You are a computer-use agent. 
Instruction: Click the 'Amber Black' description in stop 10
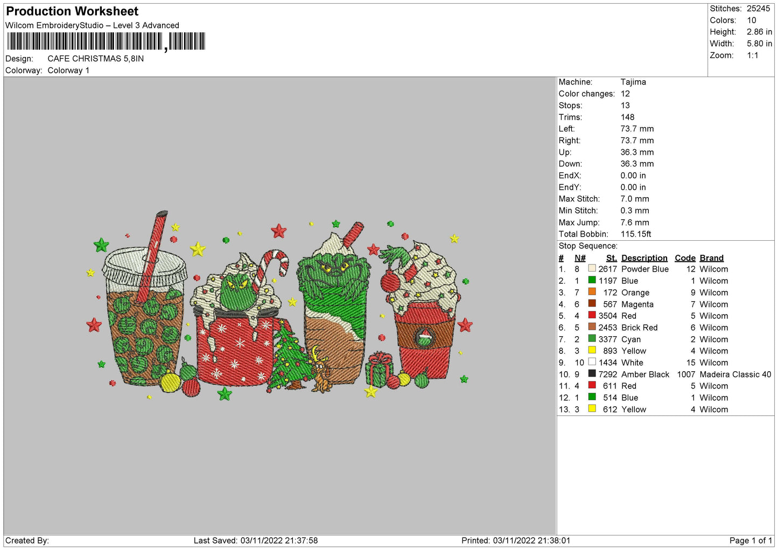point(646,374)
